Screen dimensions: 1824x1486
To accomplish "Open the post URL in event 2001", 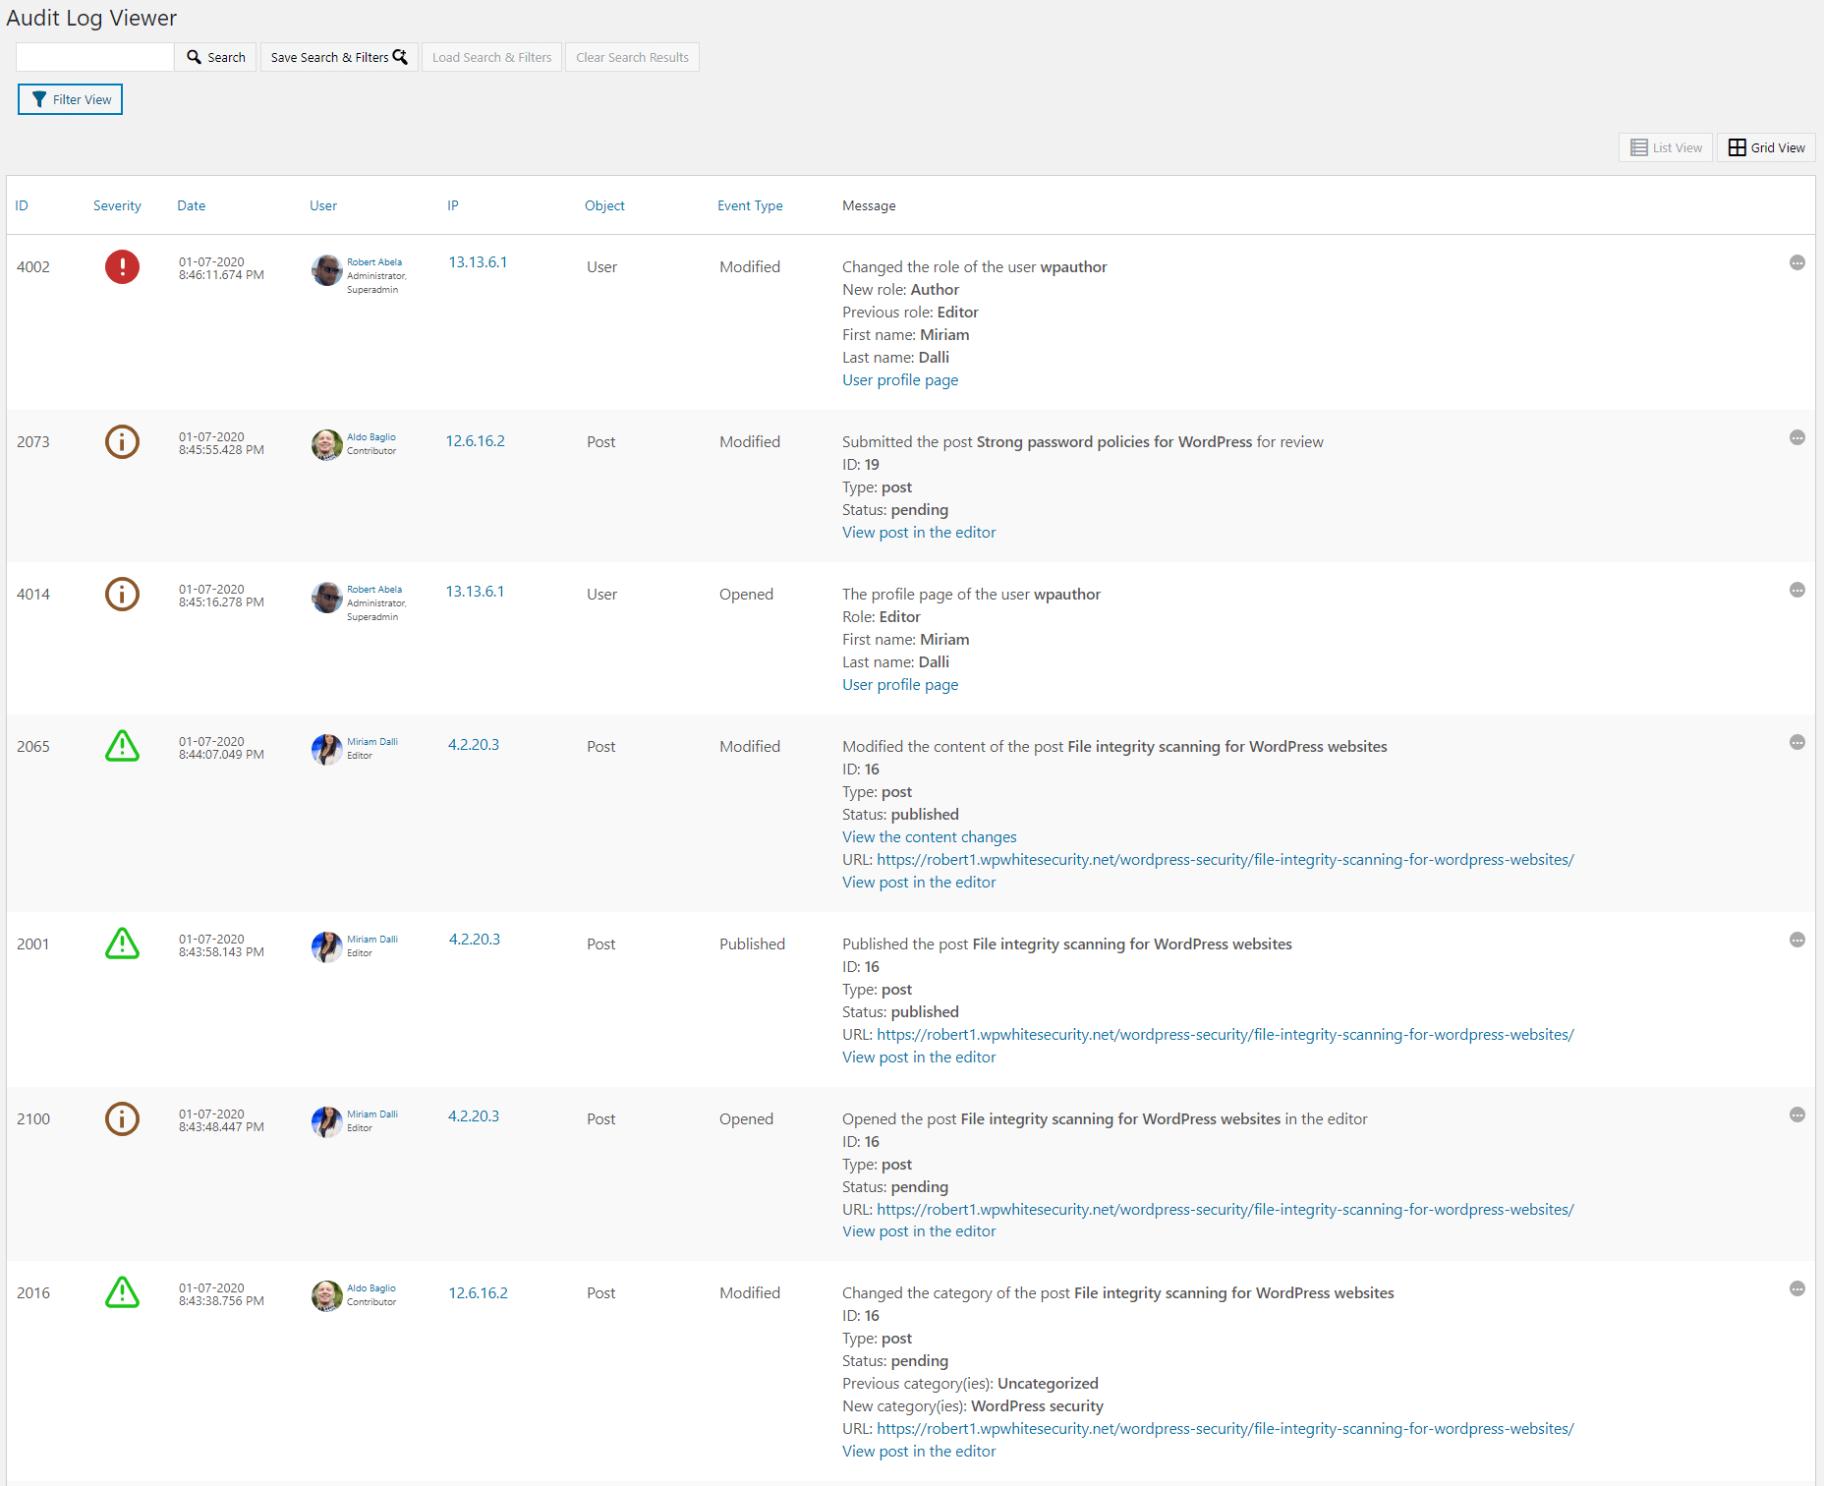I will 1225,1034.
